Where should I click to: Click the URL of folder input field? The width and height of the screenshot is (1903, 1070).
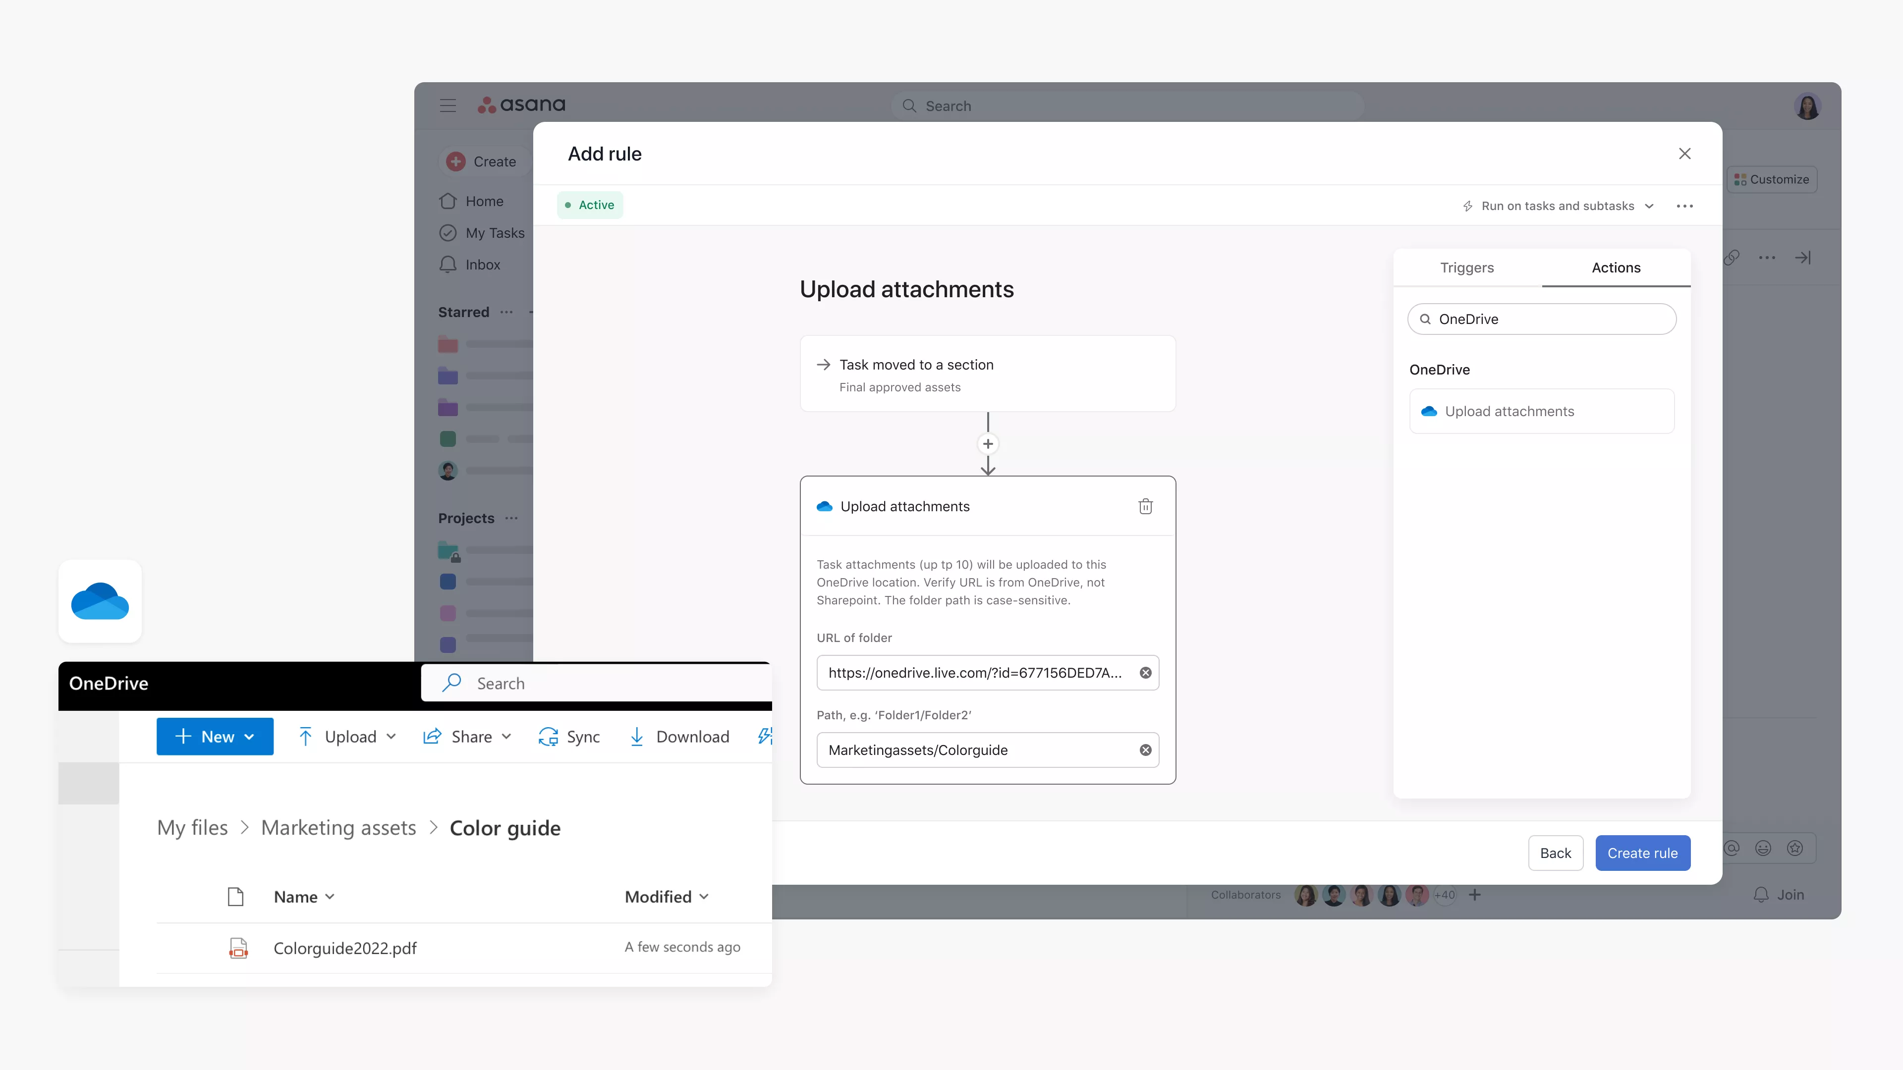987,672
